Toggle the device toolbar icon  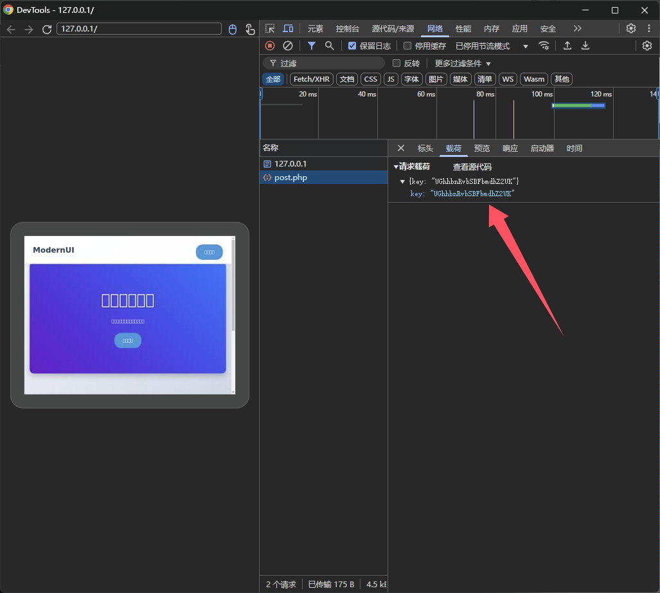tap(288, 29)
